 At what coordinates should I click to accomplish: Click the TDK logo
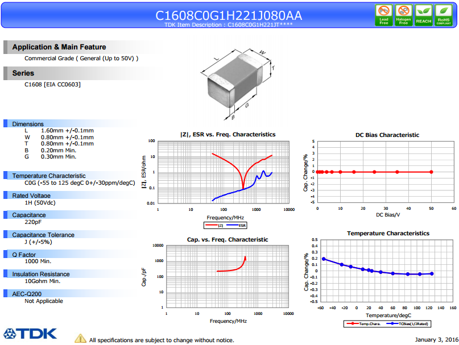tap(30, 334)
